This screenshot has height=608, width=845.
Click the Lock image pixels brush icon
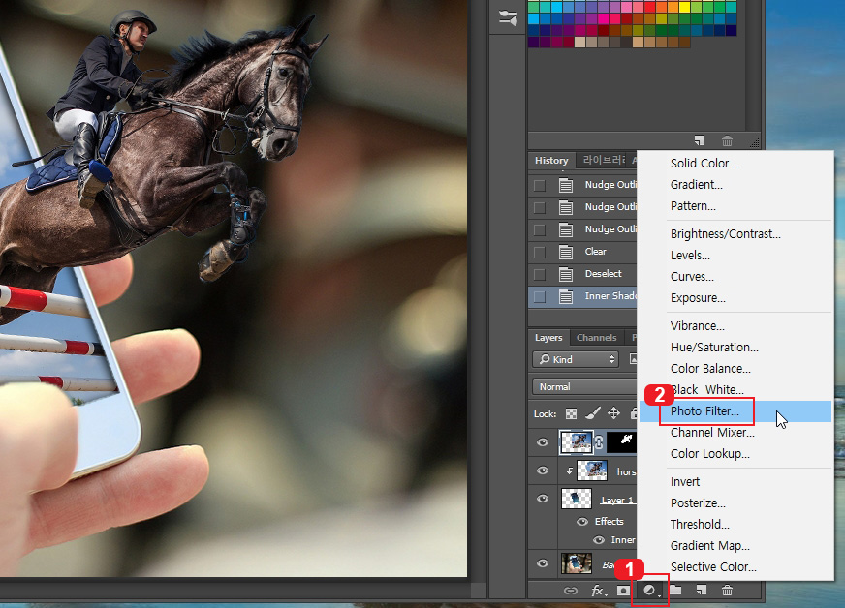tap(594, 412)
